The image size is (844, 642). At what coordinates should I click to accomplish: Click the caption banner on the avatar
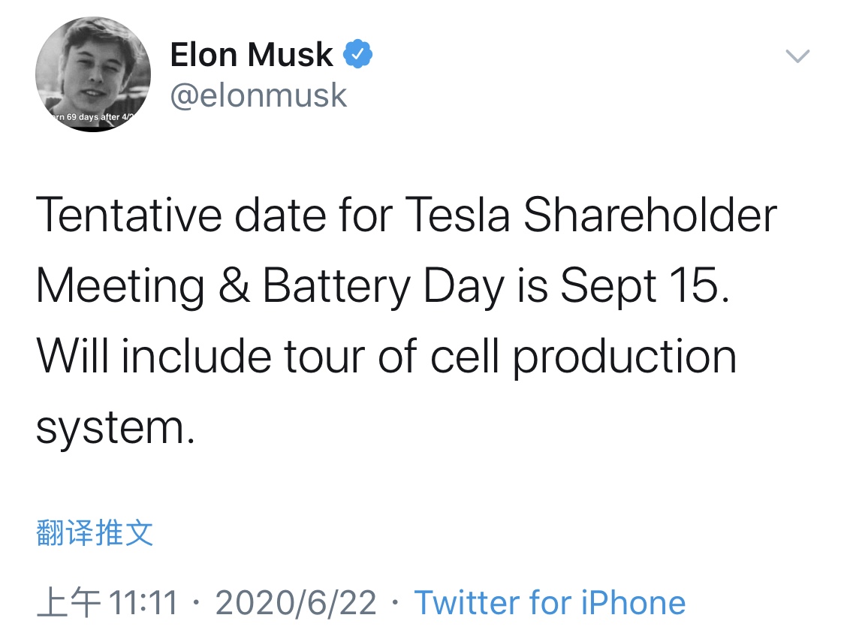coord(90,118)
